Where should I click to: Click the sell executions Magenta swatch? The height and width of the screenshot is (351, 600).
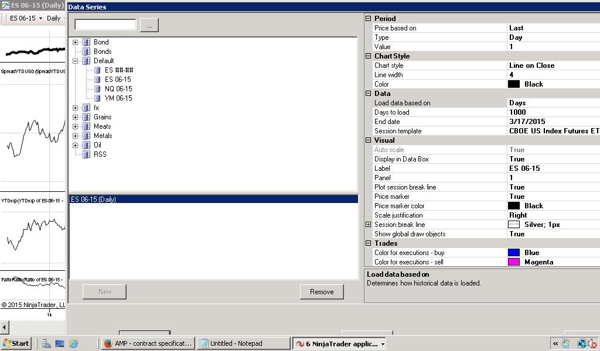point(513,262)
